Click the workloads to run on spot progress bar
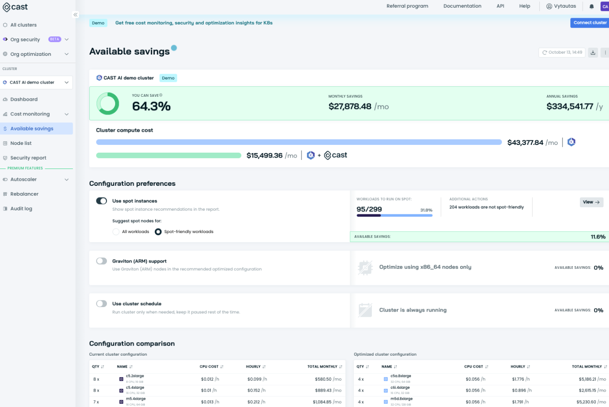The width and height of the screenshot is (609, 407). coord(394,216)
